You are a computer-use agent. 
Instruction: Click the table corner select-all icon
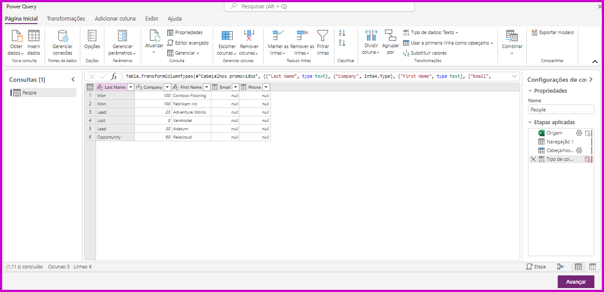[90, 87]
